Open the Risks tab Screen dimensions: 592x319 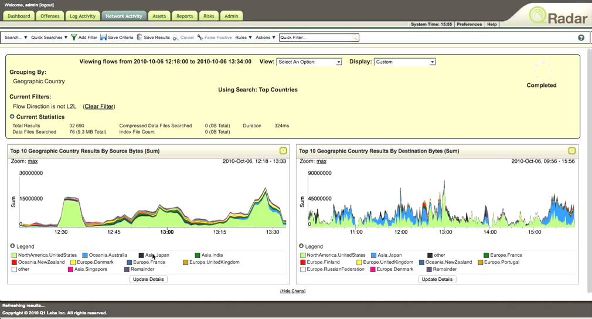point(209,16)
